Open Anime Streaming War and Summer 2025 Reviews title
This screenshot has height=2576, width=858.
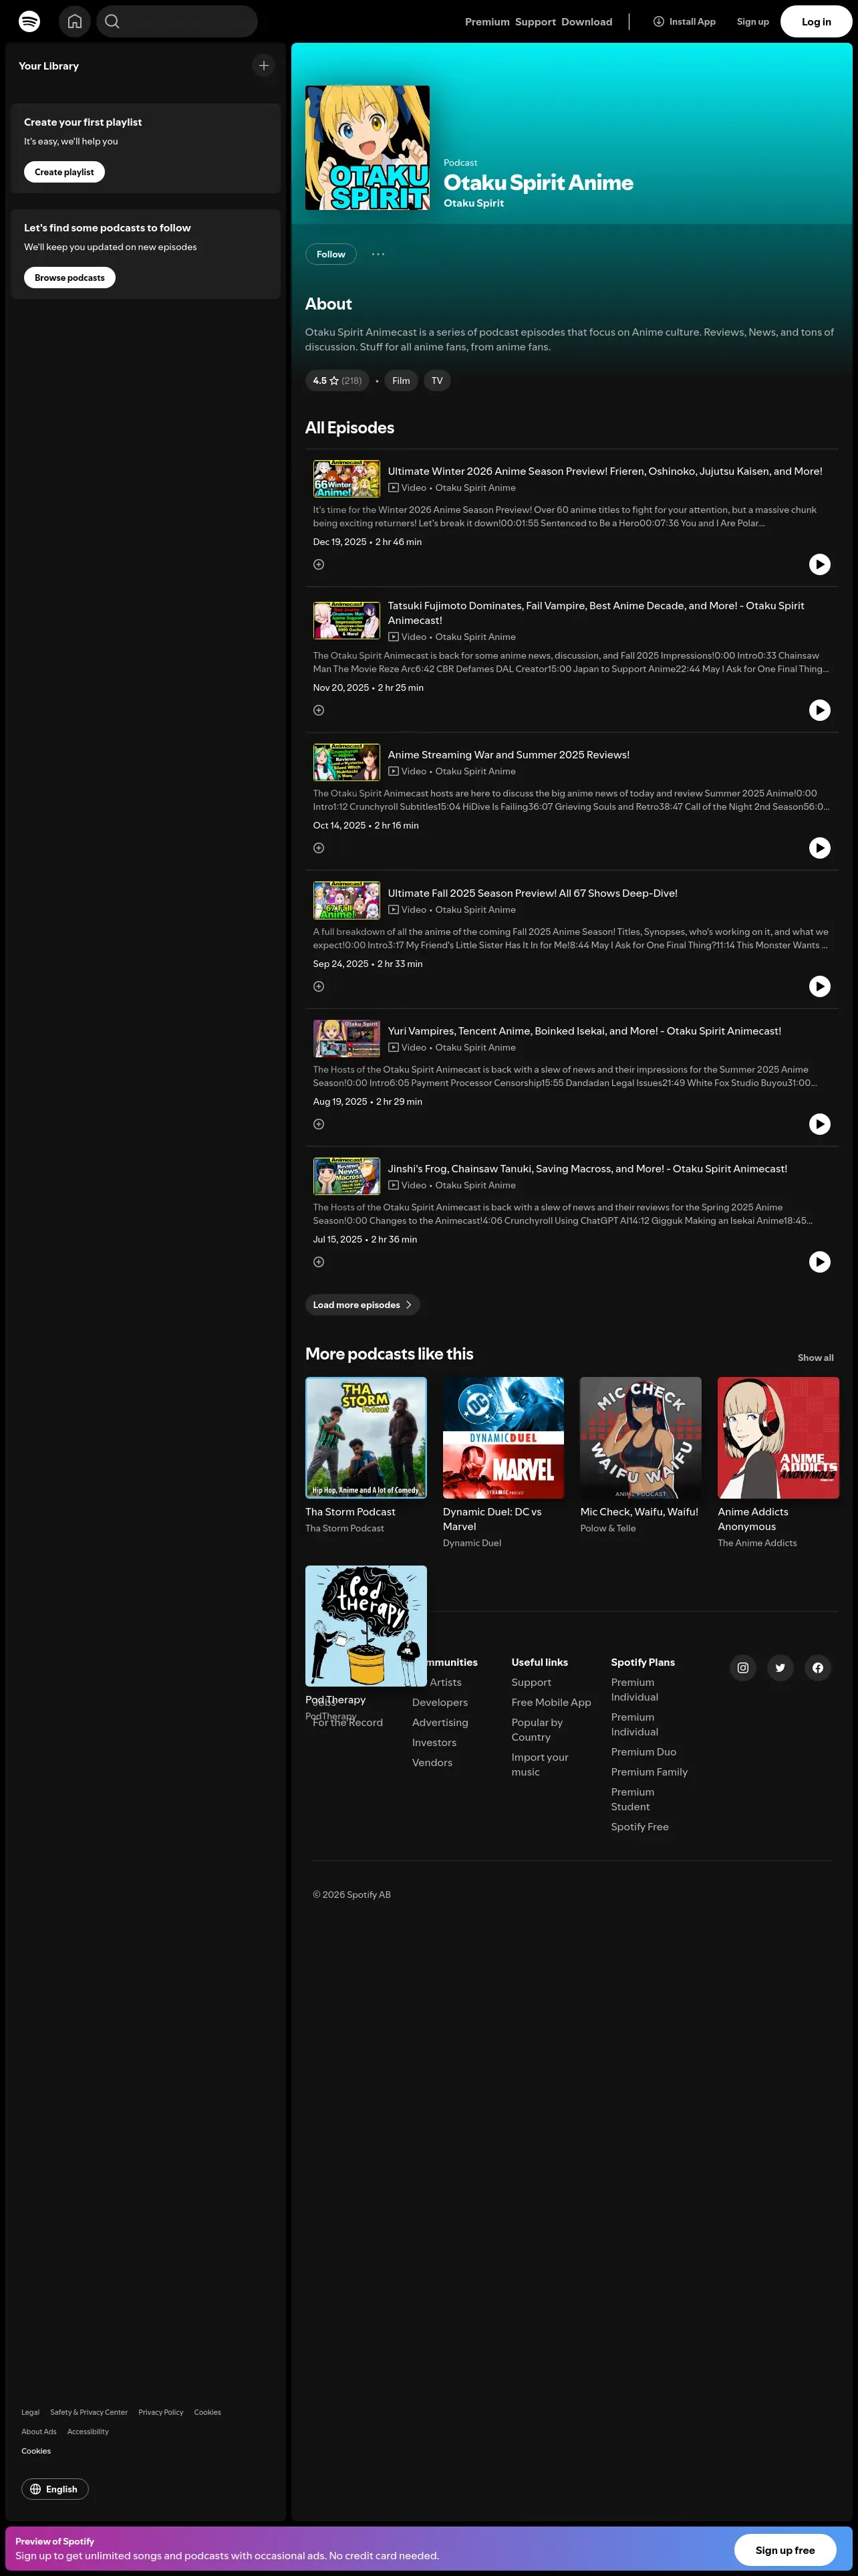(x=509, y=755)
